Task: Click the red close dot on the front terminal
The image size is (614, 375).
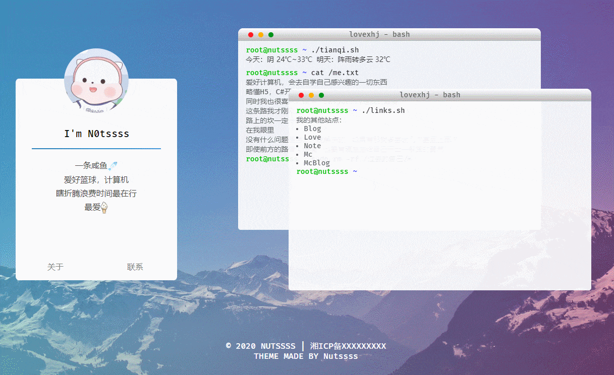Action: coord(301,95)
